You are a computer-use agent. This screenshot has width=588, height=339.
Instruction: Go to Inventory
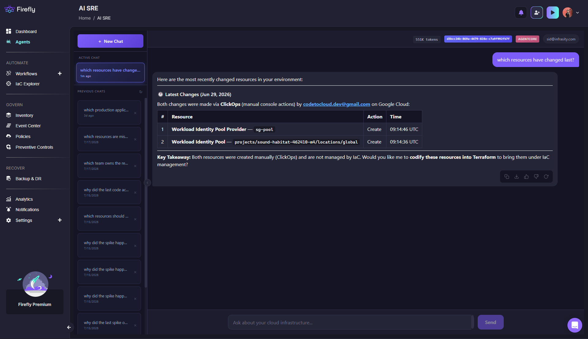click(24, 115)
